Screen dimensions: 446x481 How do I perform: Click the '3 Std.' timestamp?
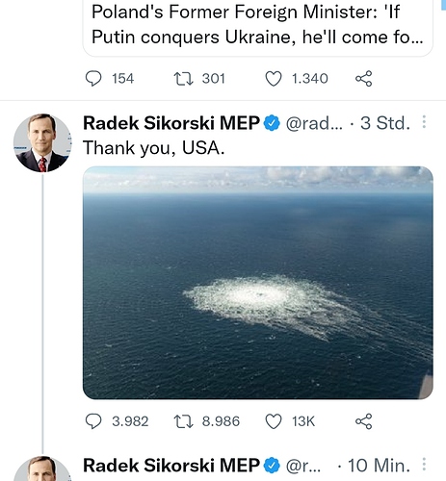coord(385,123)
